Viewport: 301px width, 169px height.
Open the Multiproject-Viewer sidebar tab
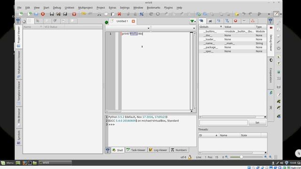click(x=19, y=64)
